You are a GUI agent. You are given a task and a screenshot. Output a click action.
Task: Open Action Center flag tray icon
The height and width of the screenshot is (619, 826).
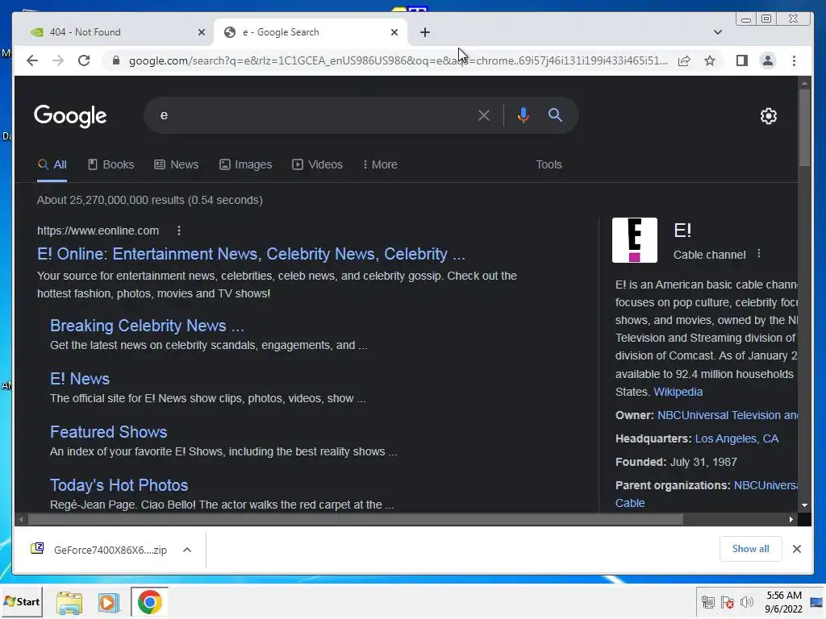(727, 602)
